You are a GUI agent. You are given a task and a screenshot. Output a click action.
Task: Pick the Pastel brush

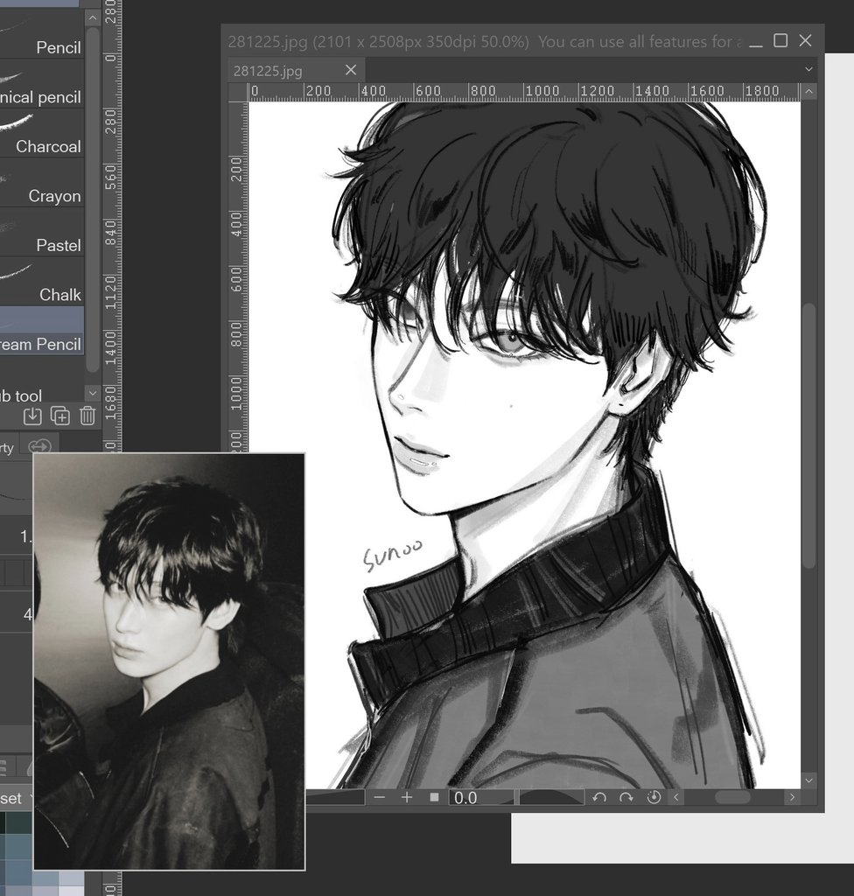tap(42, 231)
